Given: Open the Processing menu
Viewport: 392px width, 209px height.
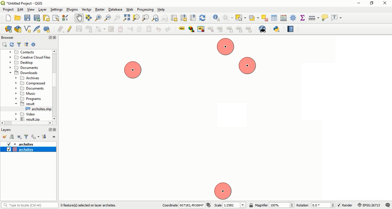Looking at the screenshot, I should (x=145, y=9).
